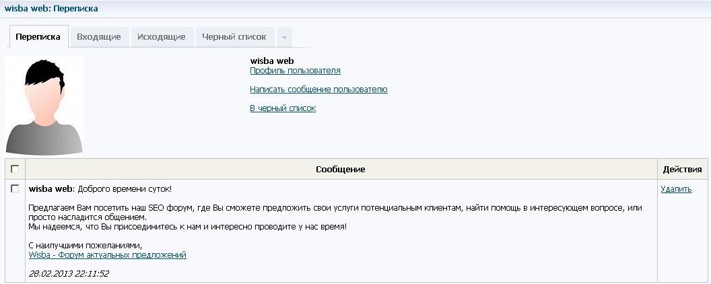
Task: Open the Профиль пользователя link
Action: tap(295, 71)
